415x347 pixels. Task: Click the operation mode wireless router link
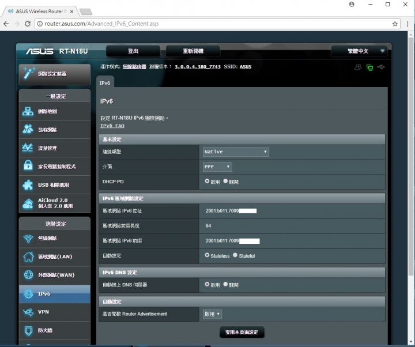134,67
